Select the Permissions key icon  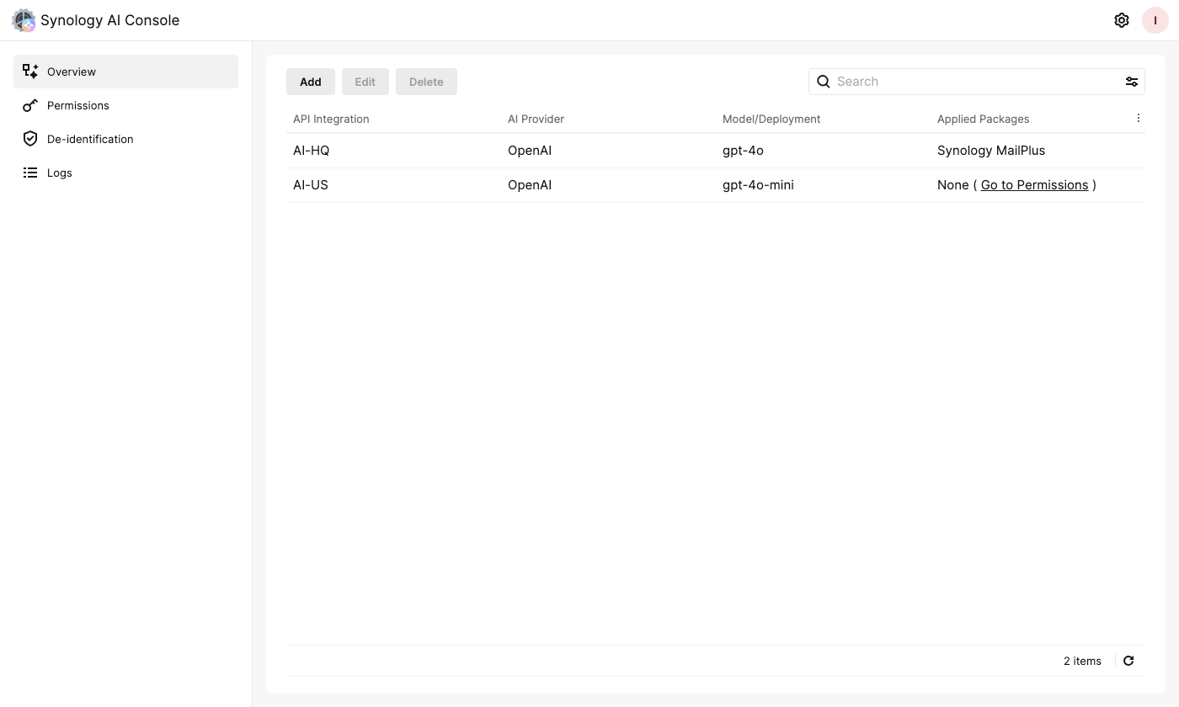[x=30, y=105]
